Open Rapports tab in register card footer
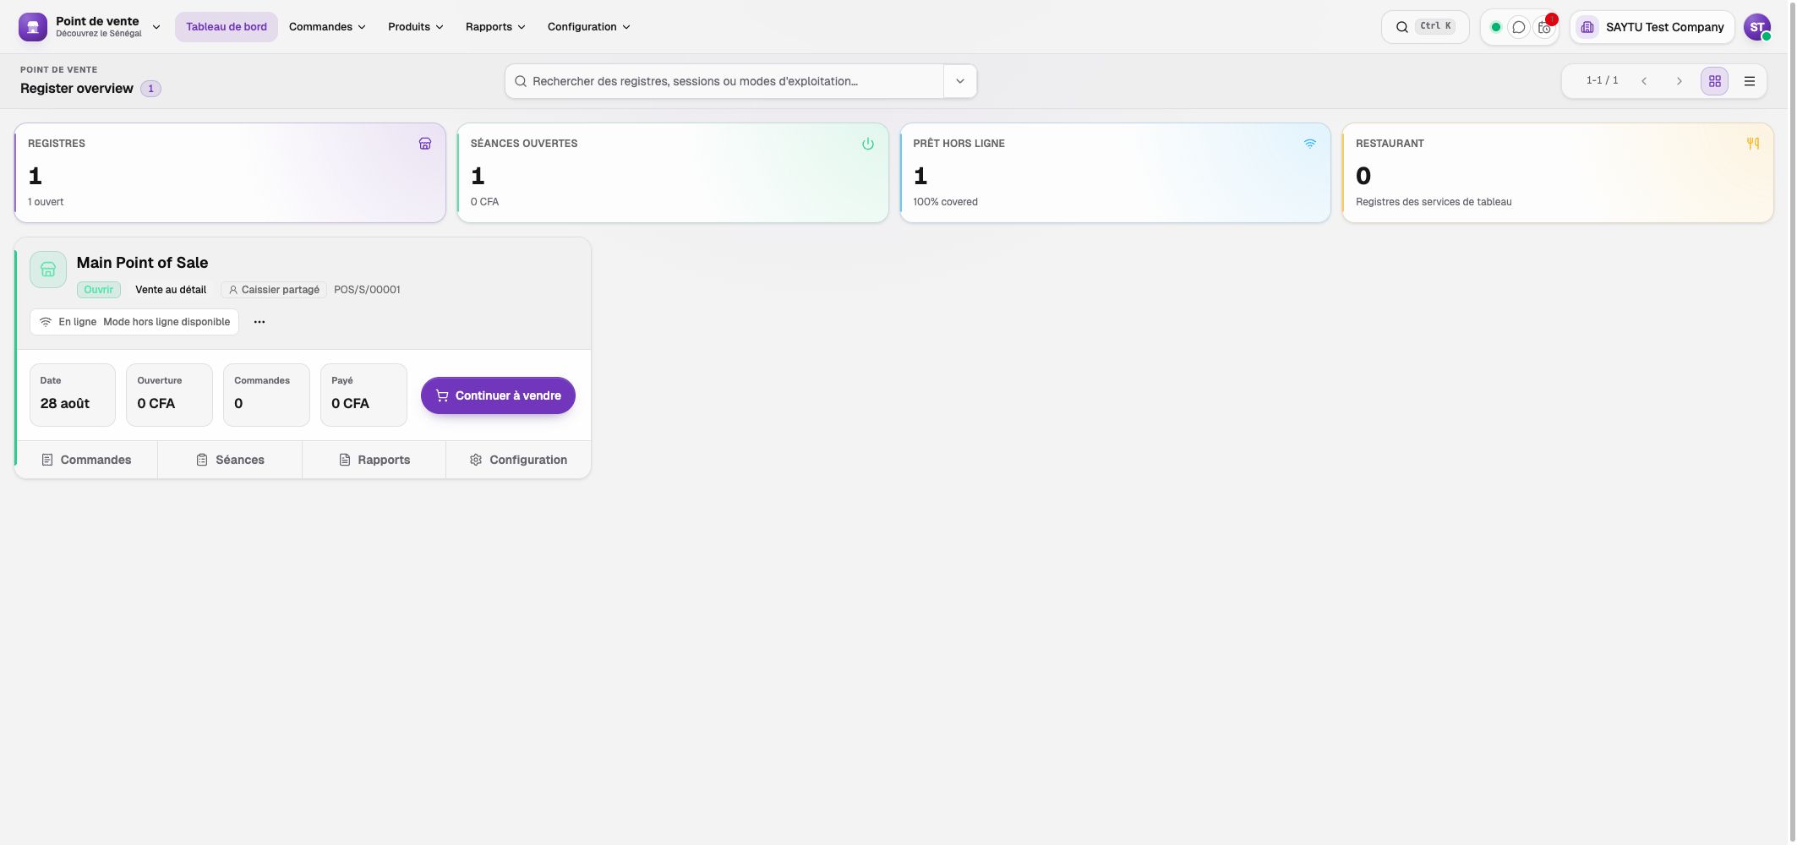The height and width of the screenshot is (845, 1797). [x=374, y=460]
